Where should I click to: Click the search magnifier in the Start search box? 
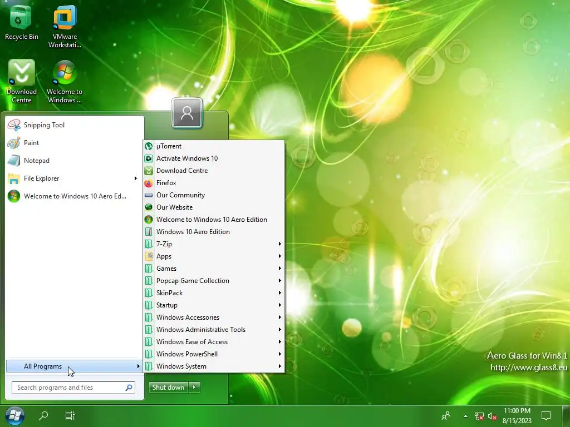(x=129, y=388)
